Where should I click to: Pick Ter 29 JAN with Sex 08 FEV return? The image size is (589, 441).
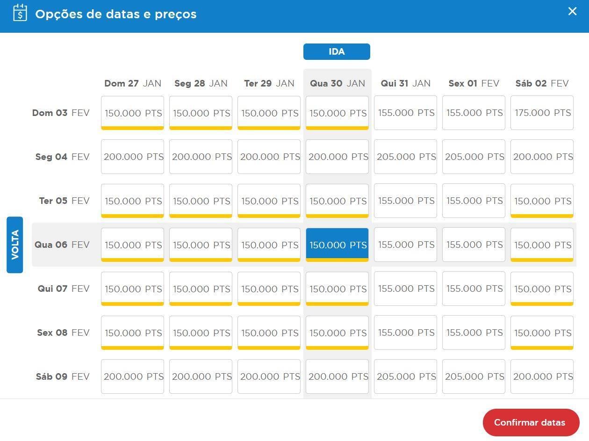(x=269, y=333)
